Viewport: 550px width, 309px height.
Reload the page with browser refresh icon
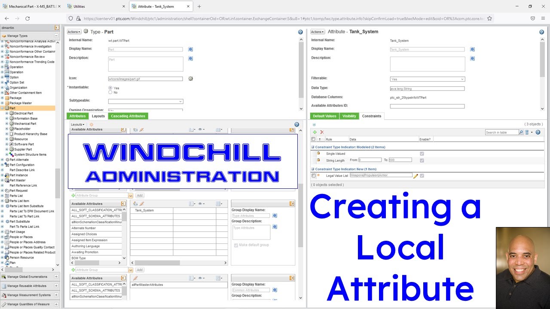[x=27, y=18]
